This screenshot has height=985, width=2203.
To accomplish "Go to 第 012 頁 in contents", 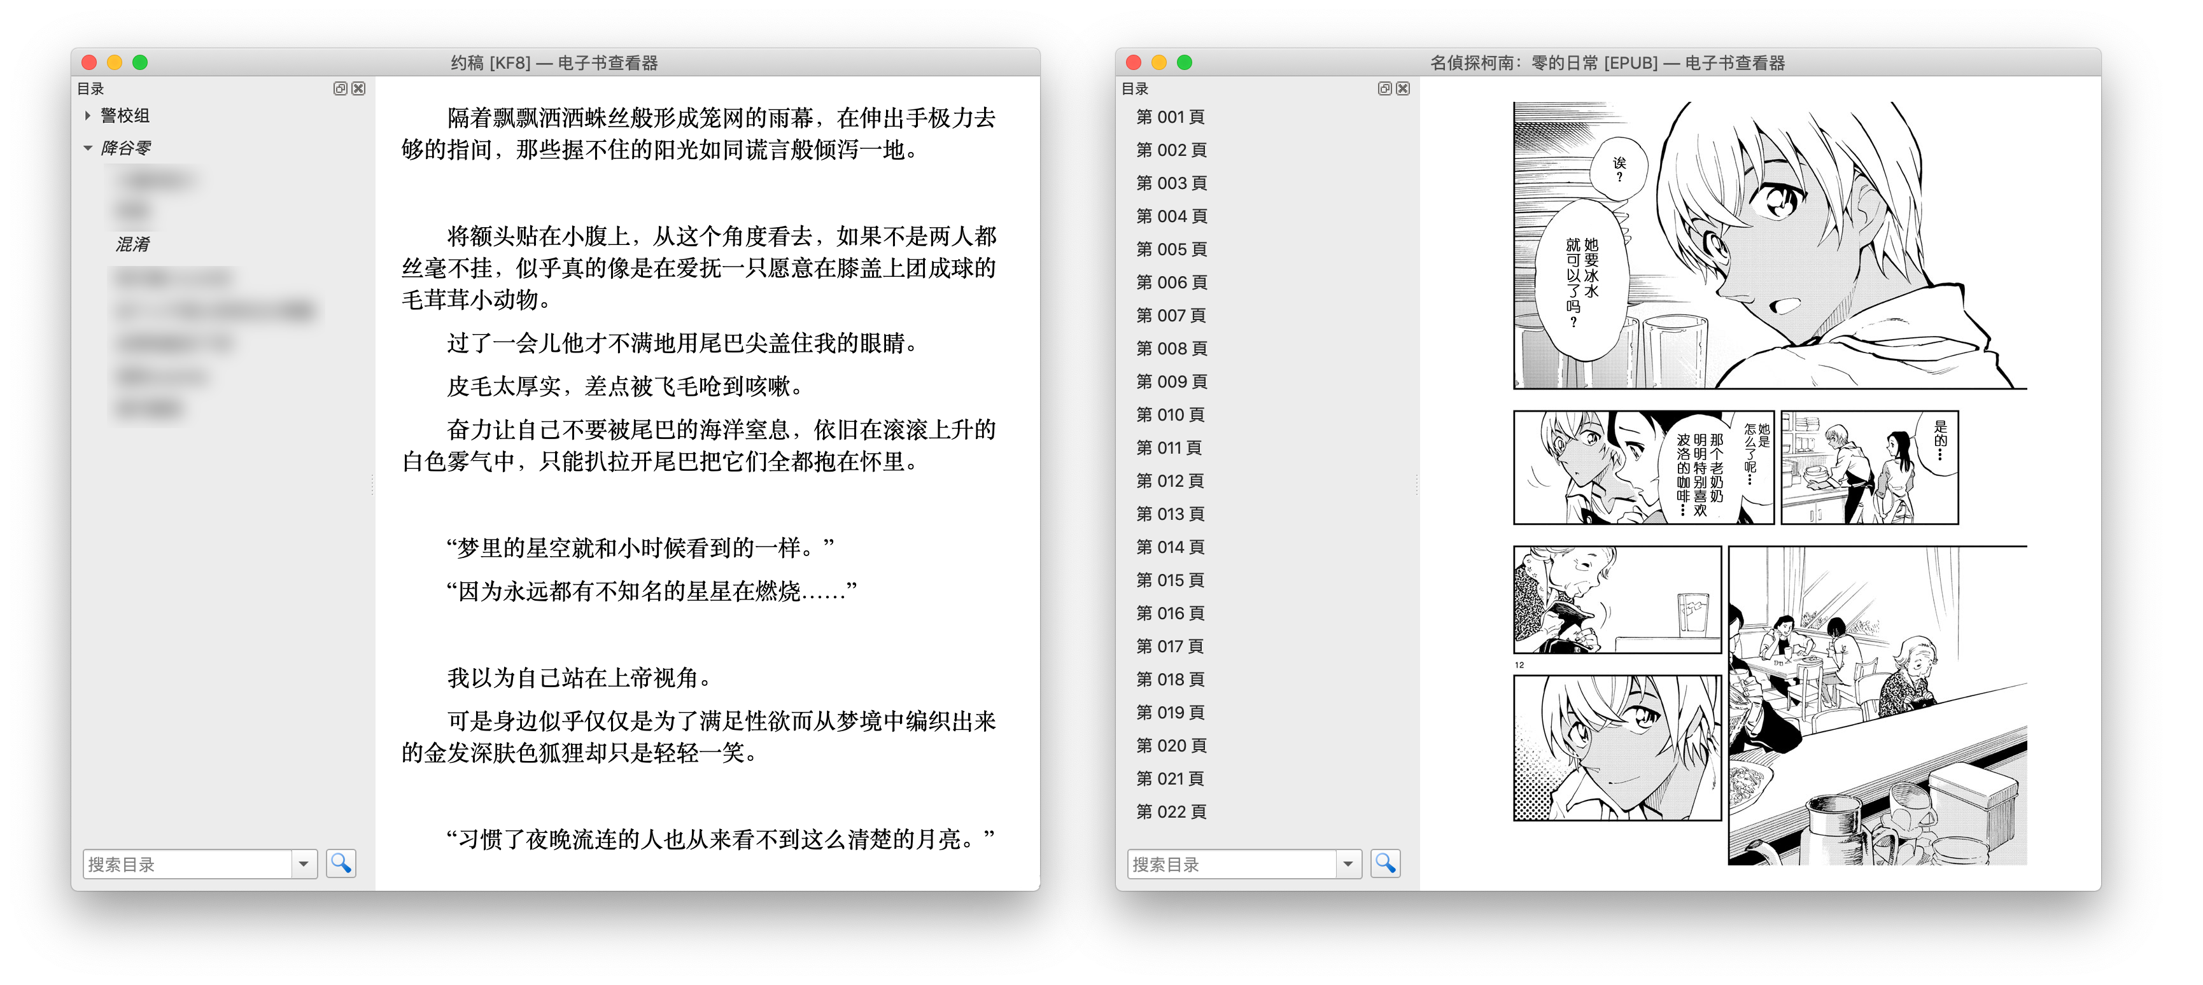I will pos(1170,482).
